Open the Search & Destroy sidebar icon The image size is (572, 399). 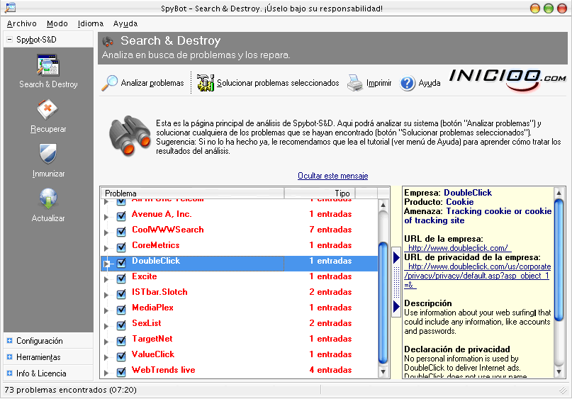tap(47, 65)
